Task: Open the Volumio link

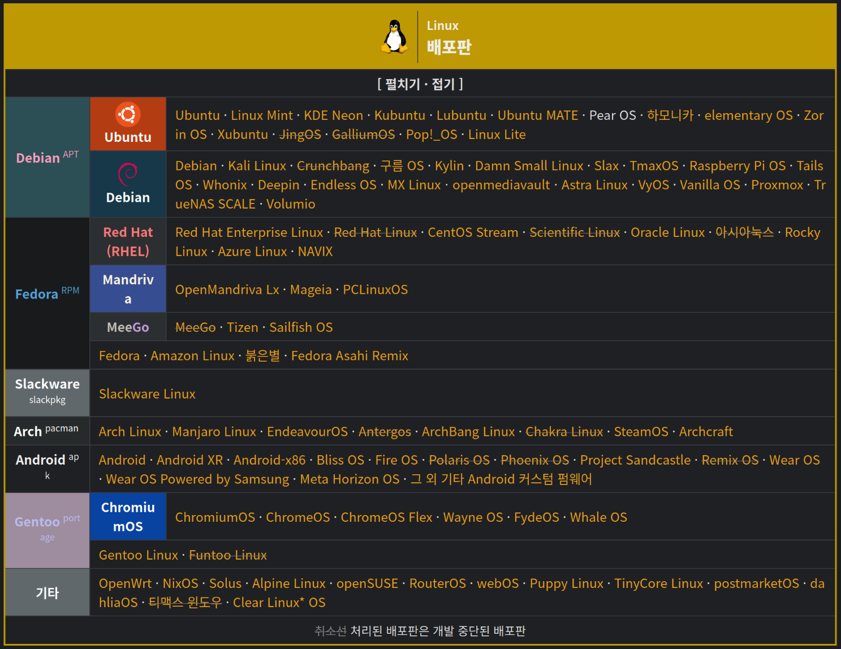Action: (x=291, y=204)
